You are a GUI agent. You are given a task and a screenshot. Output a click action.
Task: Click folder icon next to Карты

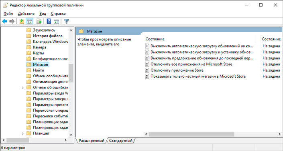[x=29, y=53]
